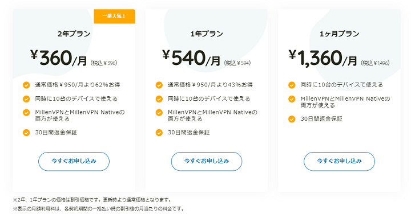Viewport: 411px width, 222px height.
Task: Click the 2年プラン 今すぐお申し込み button
Action: coord(74,161)
